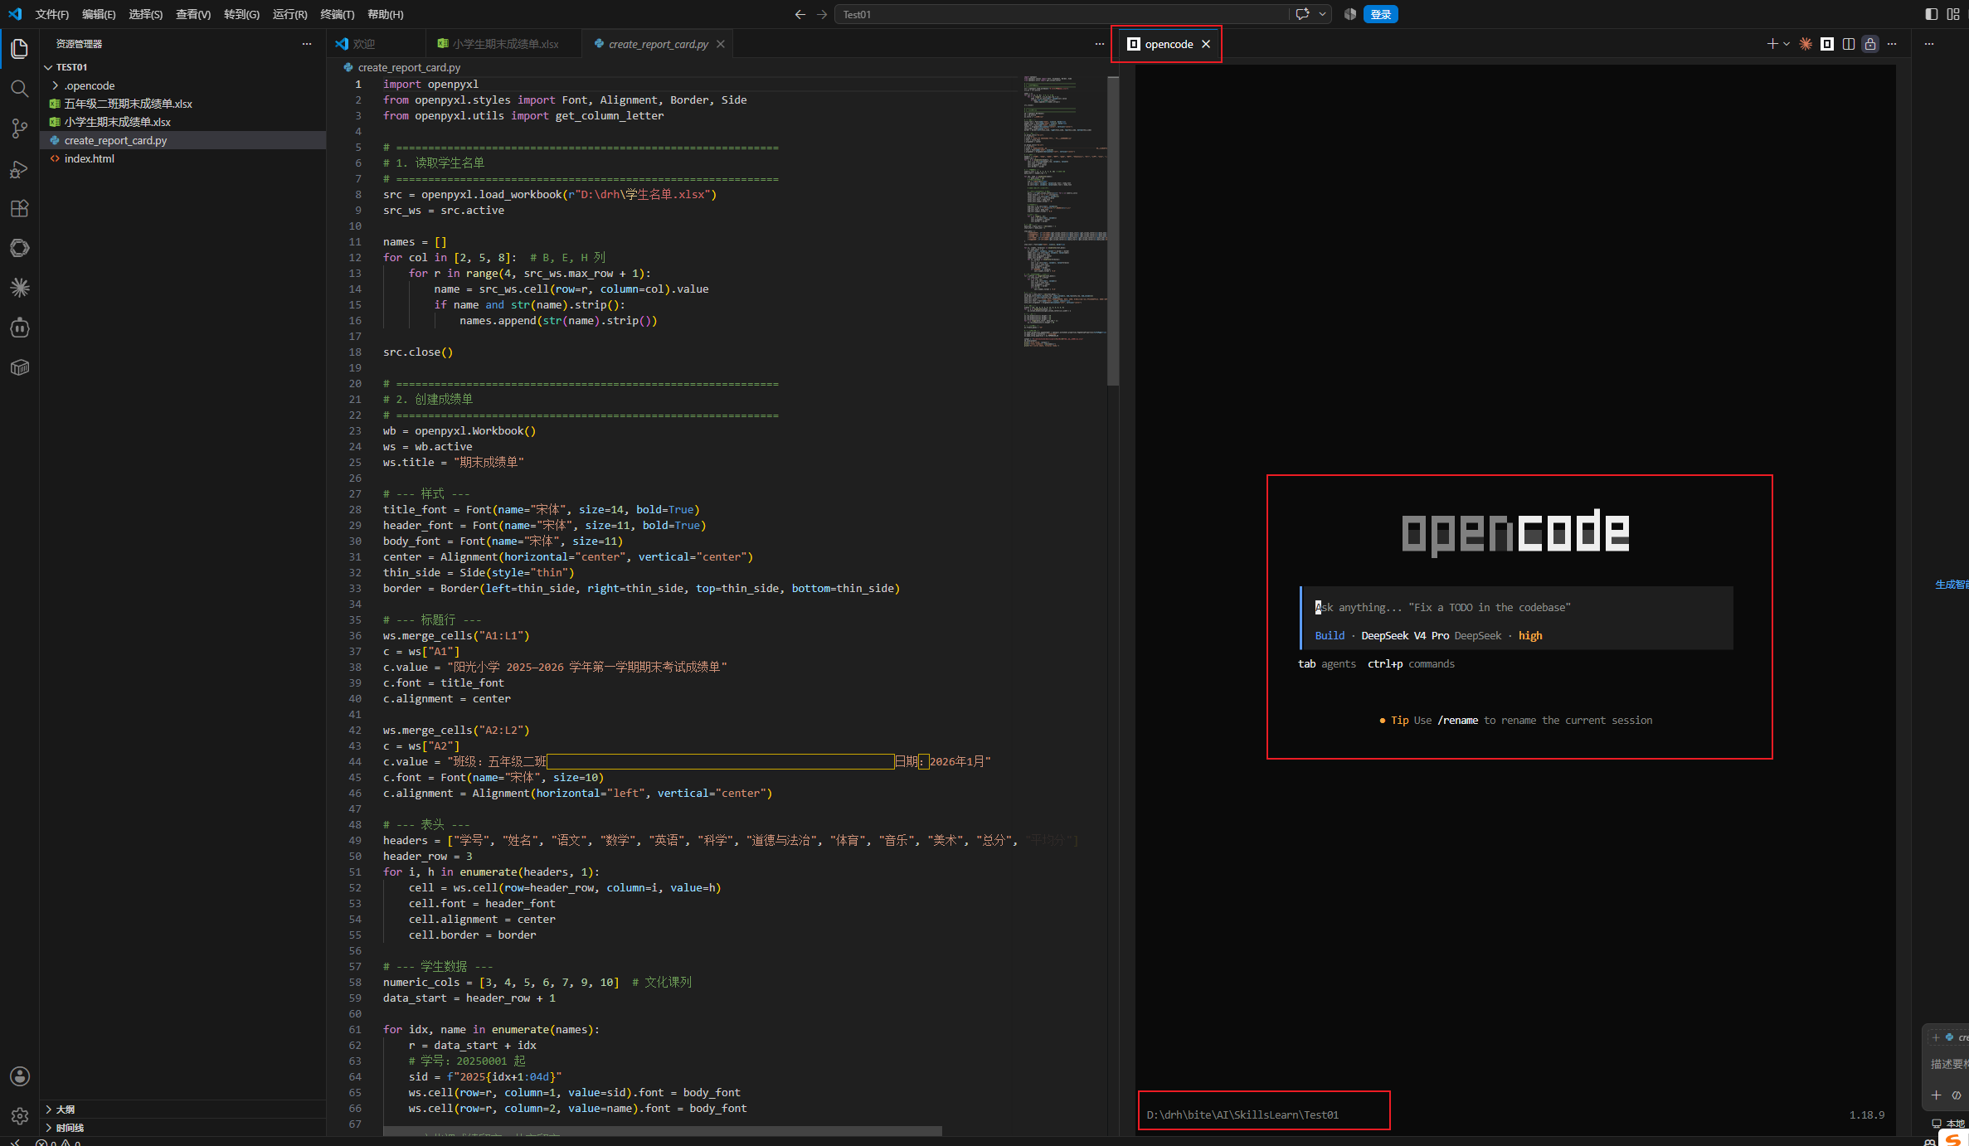
Task: Switch to the 小学生期末成绩单.xlsx tab
Action: pyautogui.click(x=504, y=44)
